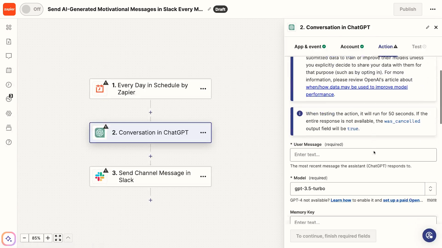Zoom out with the minus button
The height and width of the screenshot is (248, 442).
tap(24, 238)
